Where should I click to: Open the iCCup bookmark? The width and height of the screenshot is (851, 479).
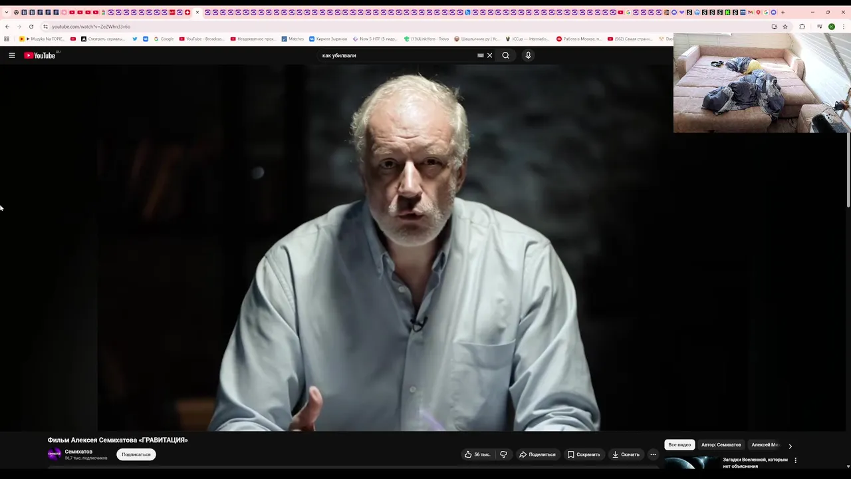pos(527,39)
